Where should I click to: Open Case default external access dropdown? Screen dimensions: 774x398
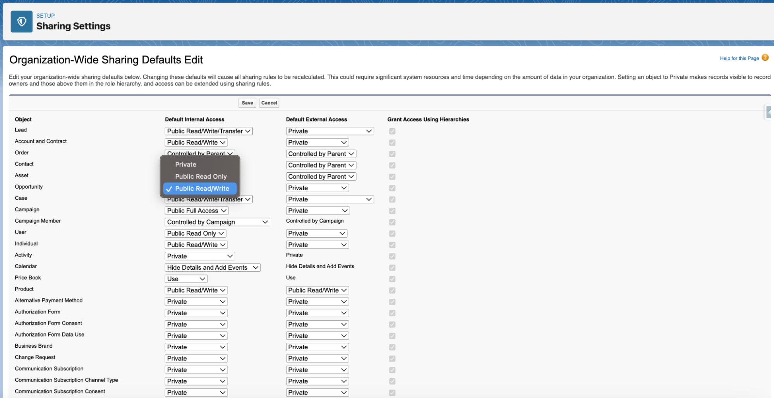point(330,200)
